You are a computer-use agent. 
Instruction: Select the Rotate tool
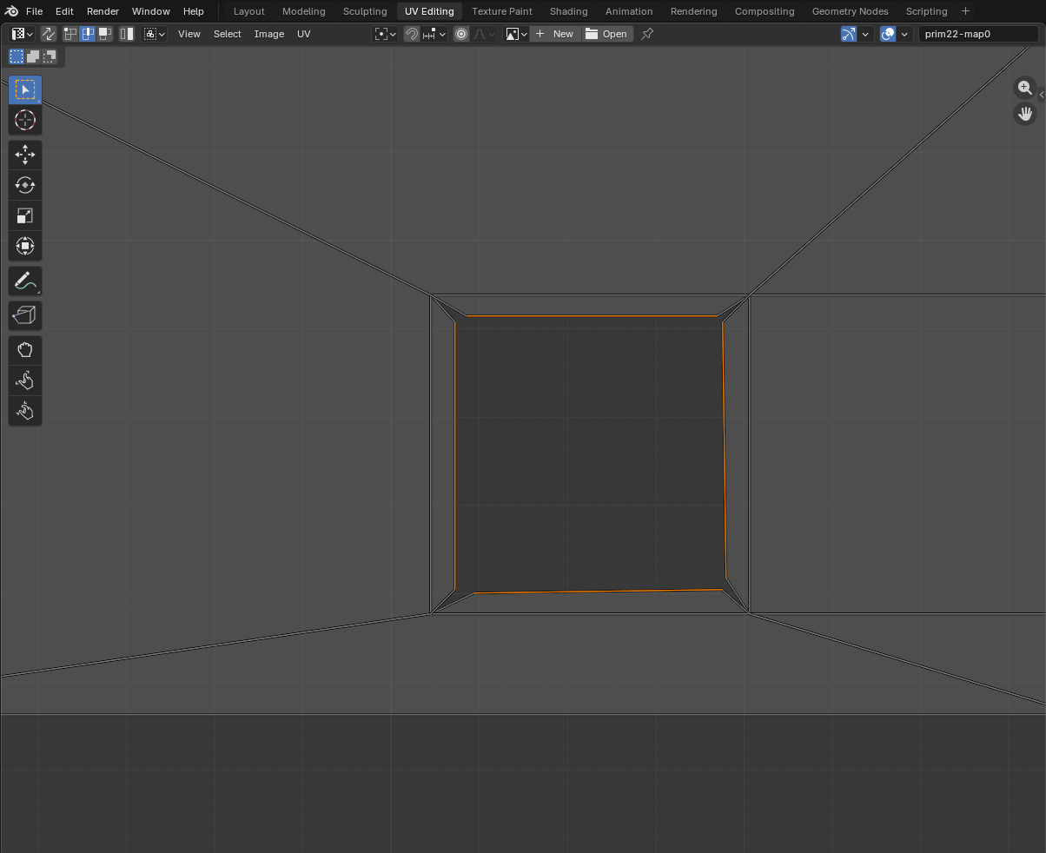click(24, 185)
